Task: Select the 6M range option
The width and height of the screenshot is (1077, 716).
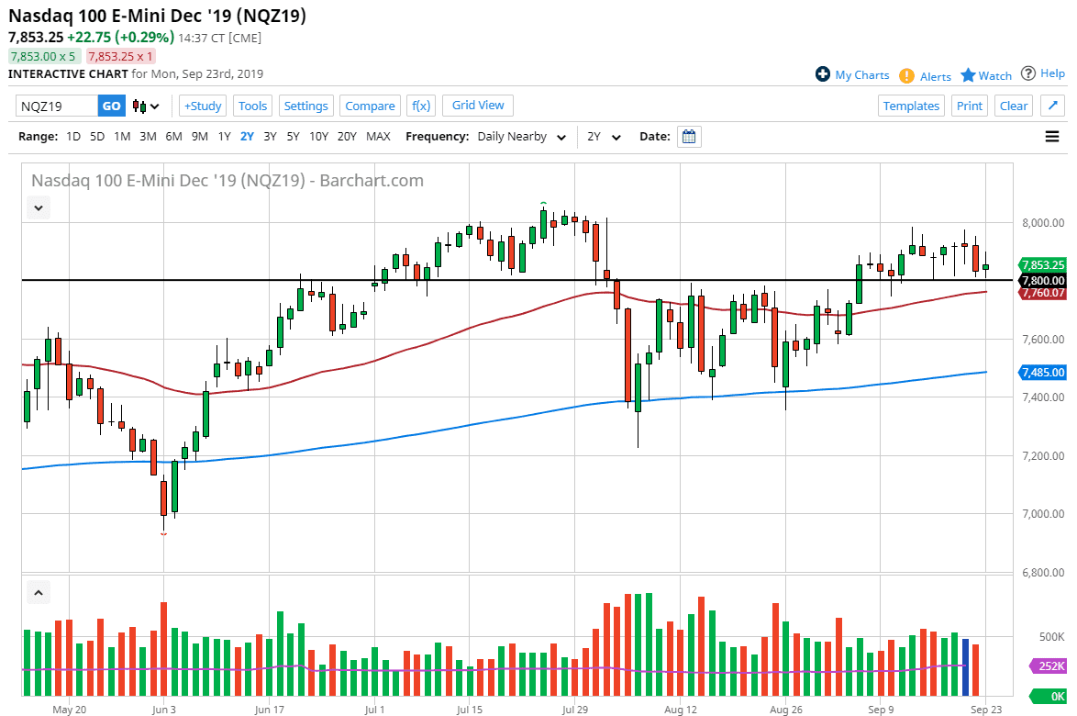Action: 173,137
